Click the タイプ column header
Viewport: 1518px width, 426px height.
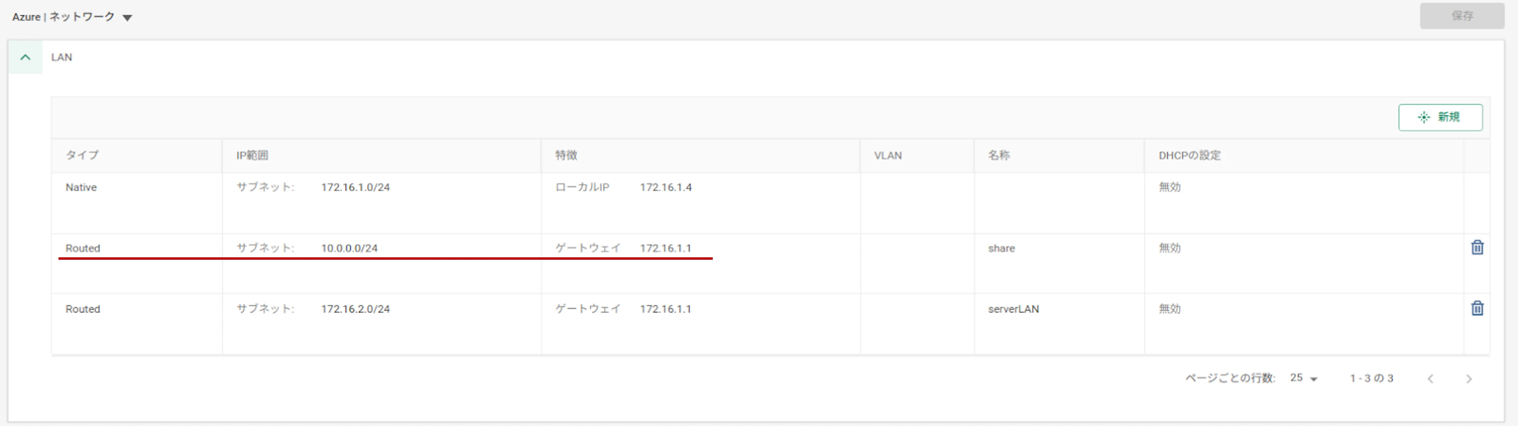tap(82, 155)
